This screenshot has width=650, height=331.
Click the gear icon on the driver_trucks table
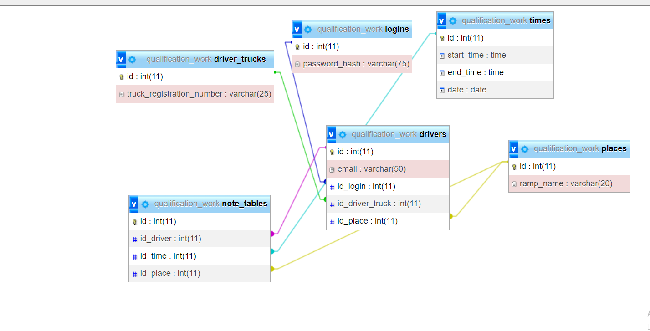coord(132,59)
